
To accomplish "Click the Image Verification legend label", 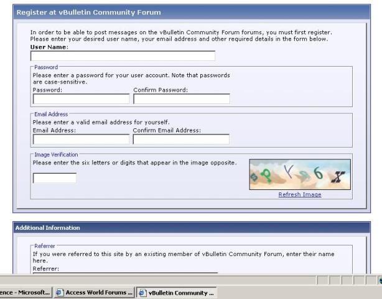I will (x=56, y=154).
